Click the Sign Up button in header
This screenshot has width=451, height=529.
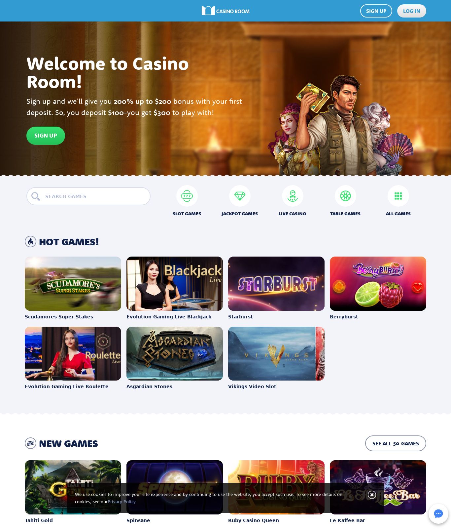point(376,11)
